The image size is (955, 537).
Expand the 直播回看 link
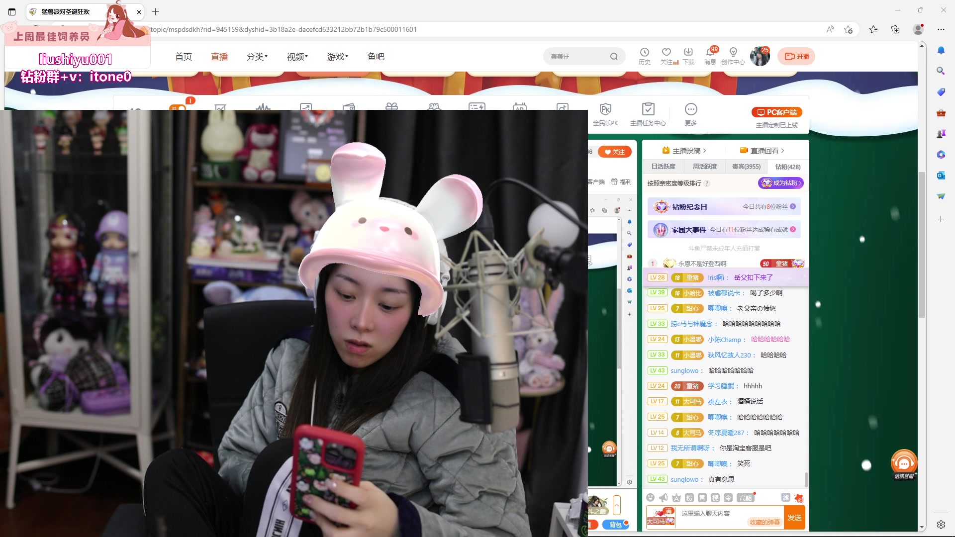[x=762, y=151]
